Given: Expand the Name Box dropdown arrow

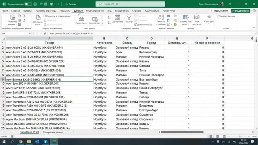Looking at the screenshot, I should (x=29, y=33).
